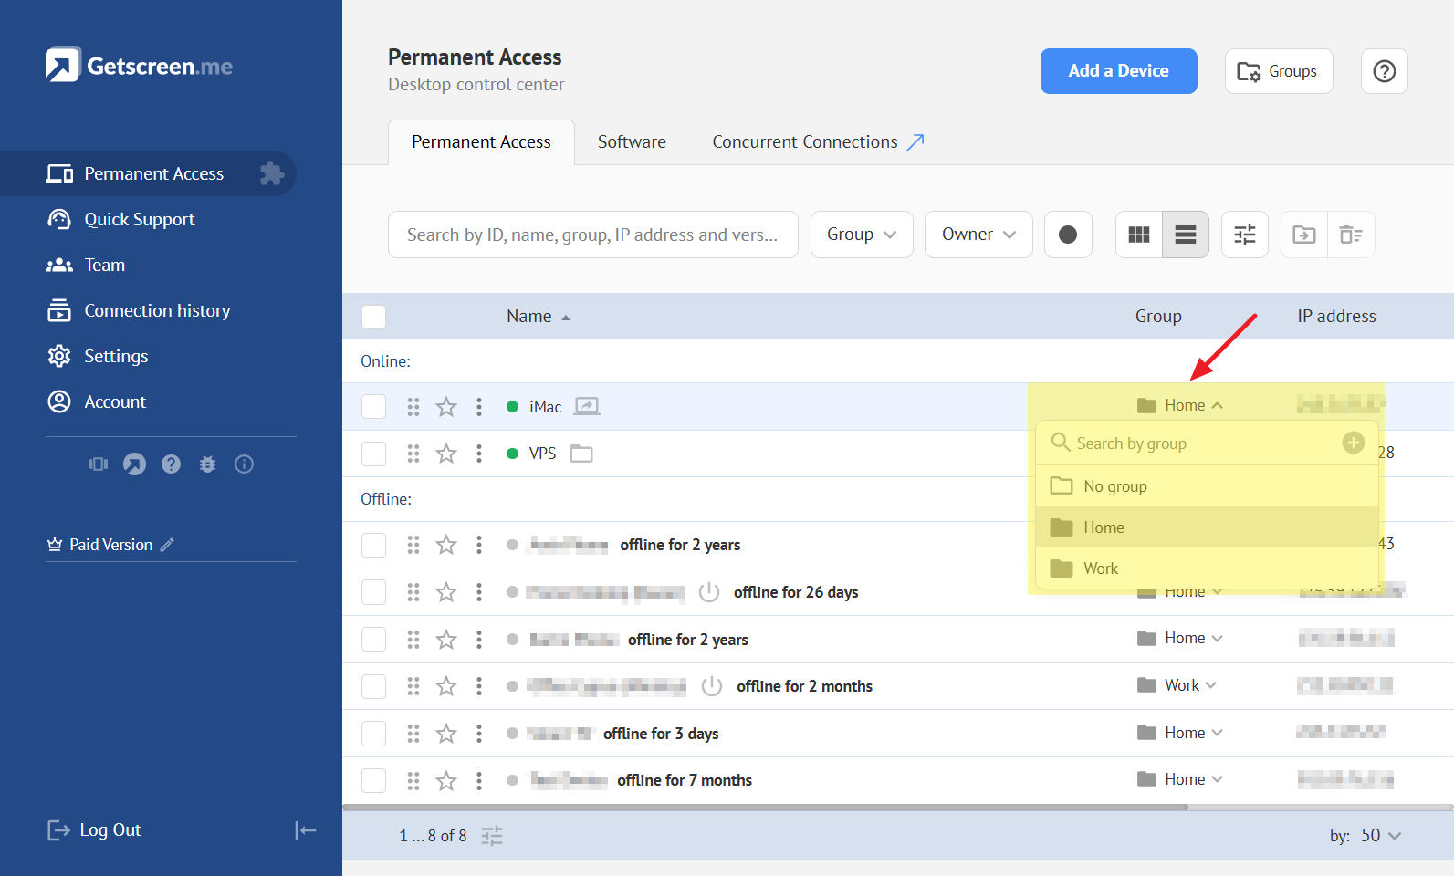Change page size from 50 per page

(x=1380, y=836)
